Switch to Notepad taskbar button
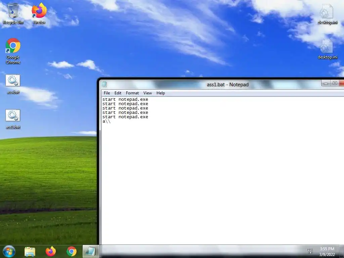344x258 pixels. coord(91,251)
